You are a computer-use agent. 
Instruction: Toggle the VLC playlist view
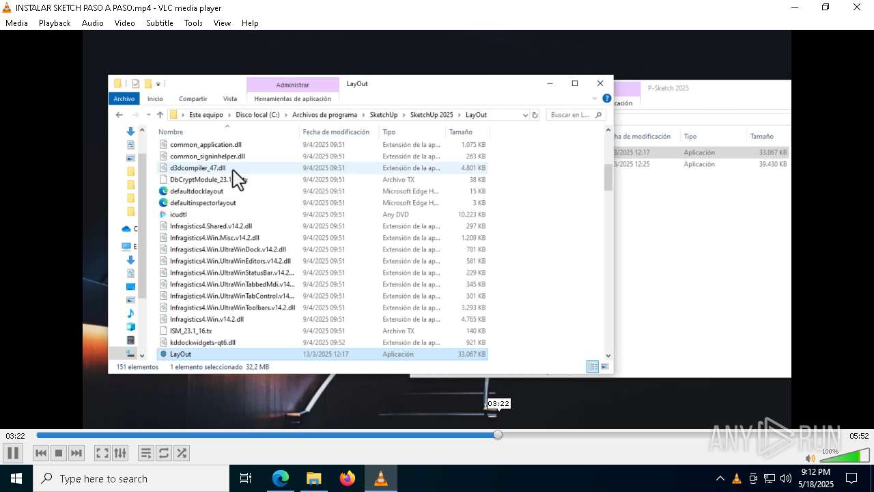click(145, 453)
